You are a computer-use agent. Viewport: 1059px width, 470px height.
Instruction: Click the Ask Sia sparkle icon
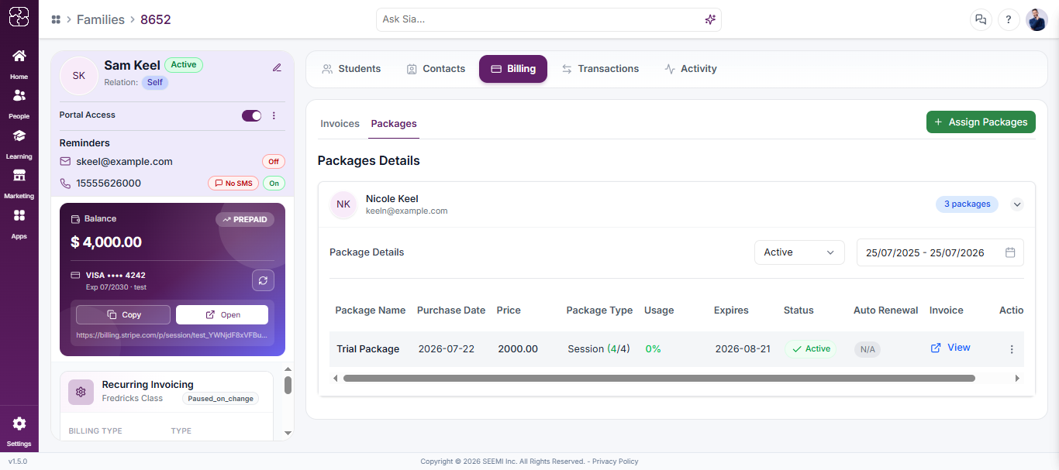point(709,19)
